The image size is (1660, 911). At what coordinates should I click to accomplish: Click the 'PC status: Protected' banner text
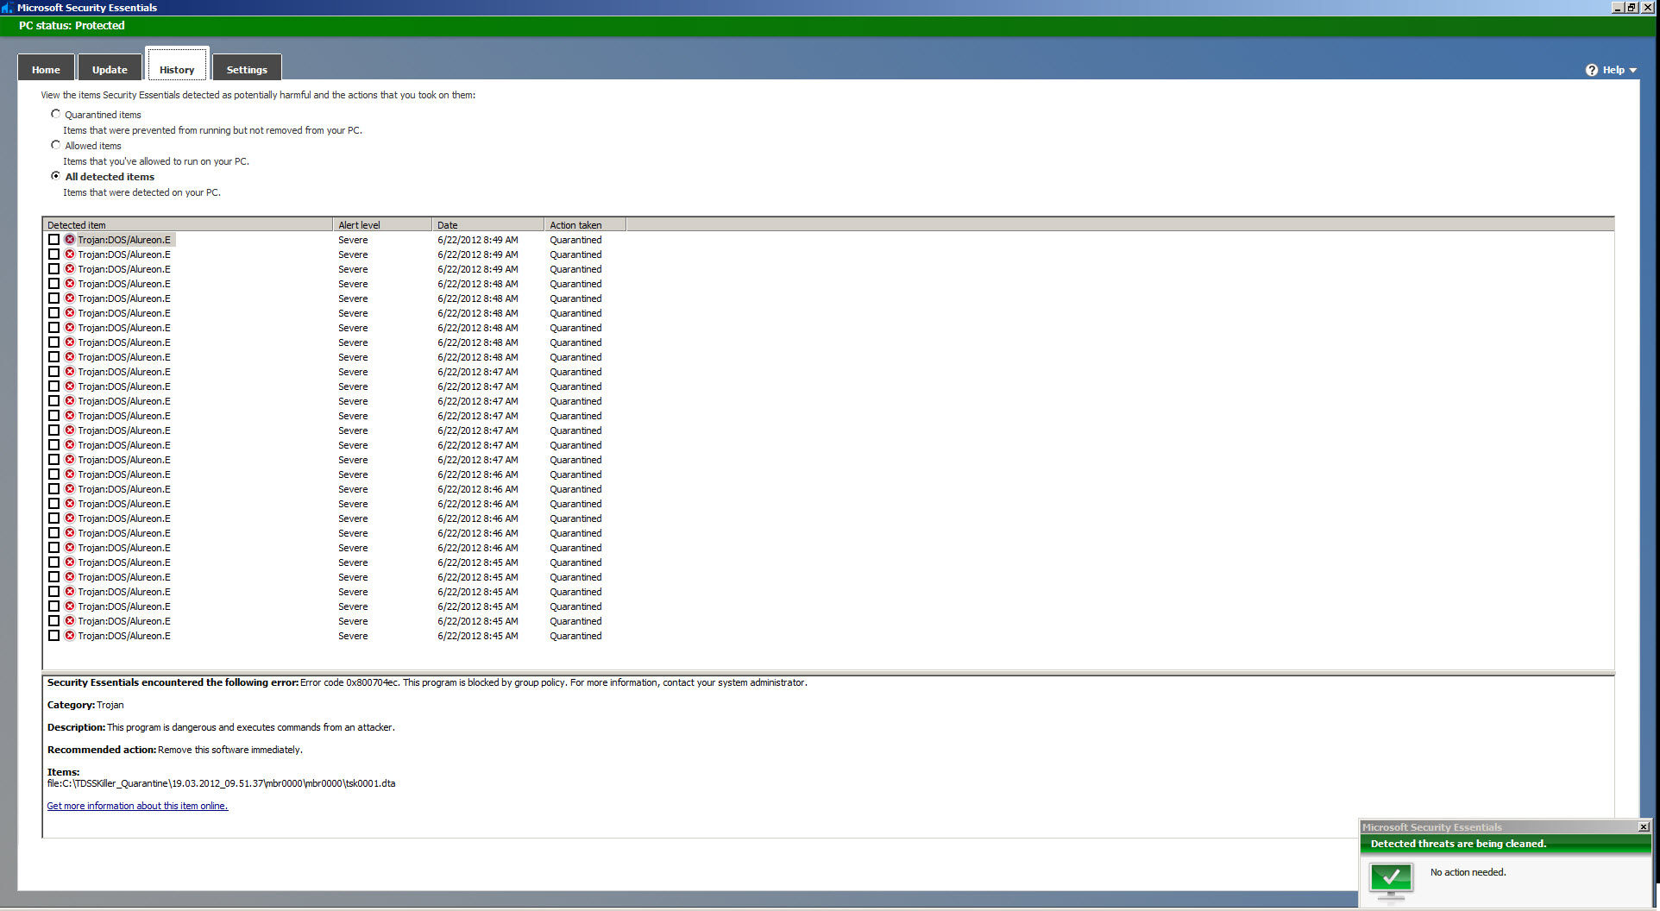(72, 25)
